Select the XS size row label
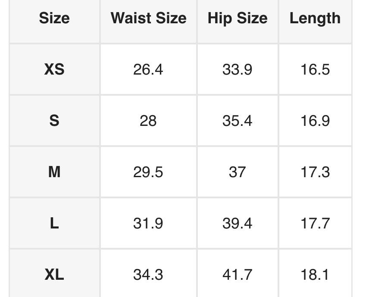The width and height of the screenshot is (372, 297). pos(54,69)
